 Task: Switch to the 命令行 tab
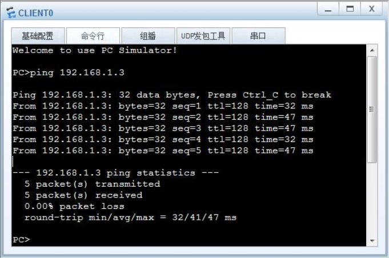(93, 36)
